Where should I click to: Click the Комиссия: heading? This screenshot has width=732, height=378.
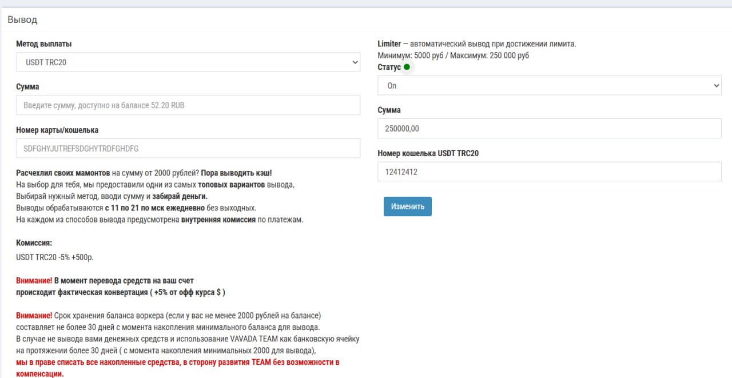pyautogui.click(x=34, y=243)
